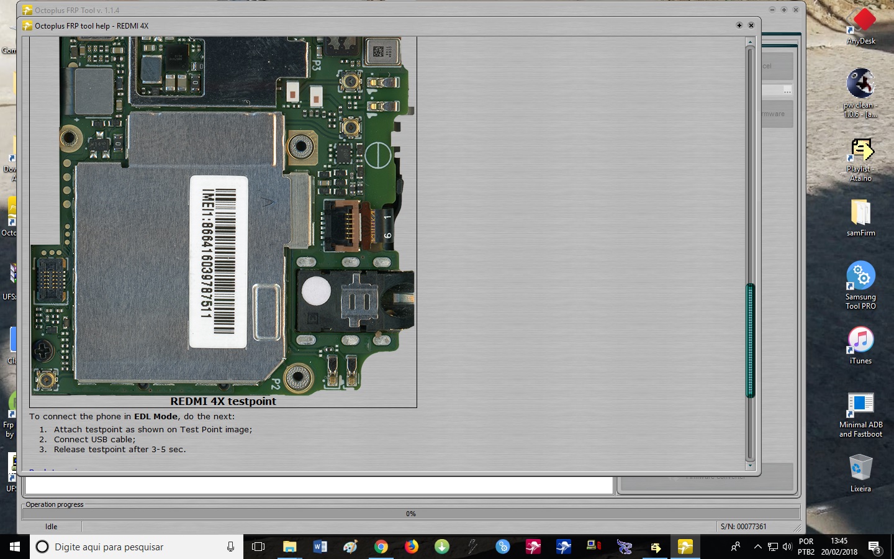The height and width of the screenshot is (559, 894).
Task: Open Firefox from the taskbar
Action: [412, 547]
